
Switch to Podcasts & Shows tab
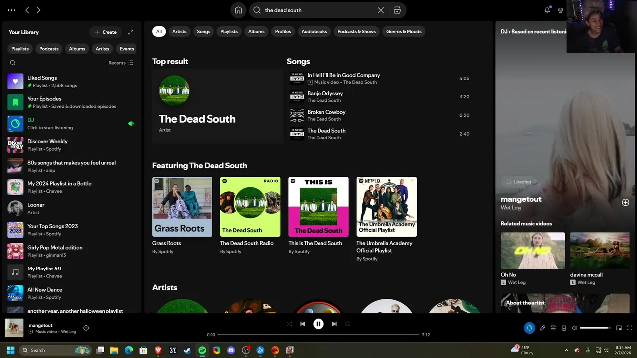[357, 31]
